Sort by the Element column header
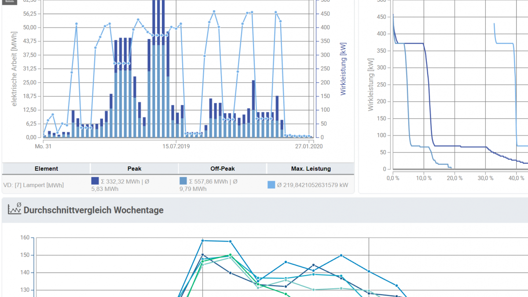The image size is (528, 297). (46, 169)
